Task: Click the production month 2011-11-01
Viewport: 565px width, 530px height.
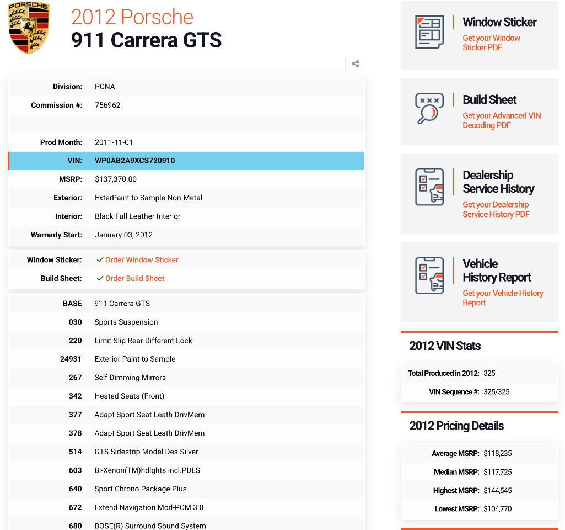Action: pos(114,142)
